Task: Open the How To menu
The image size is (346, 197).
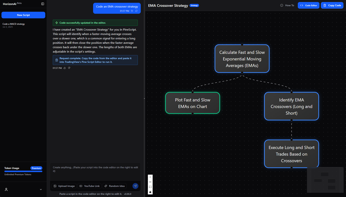Action: pos(289,5)
